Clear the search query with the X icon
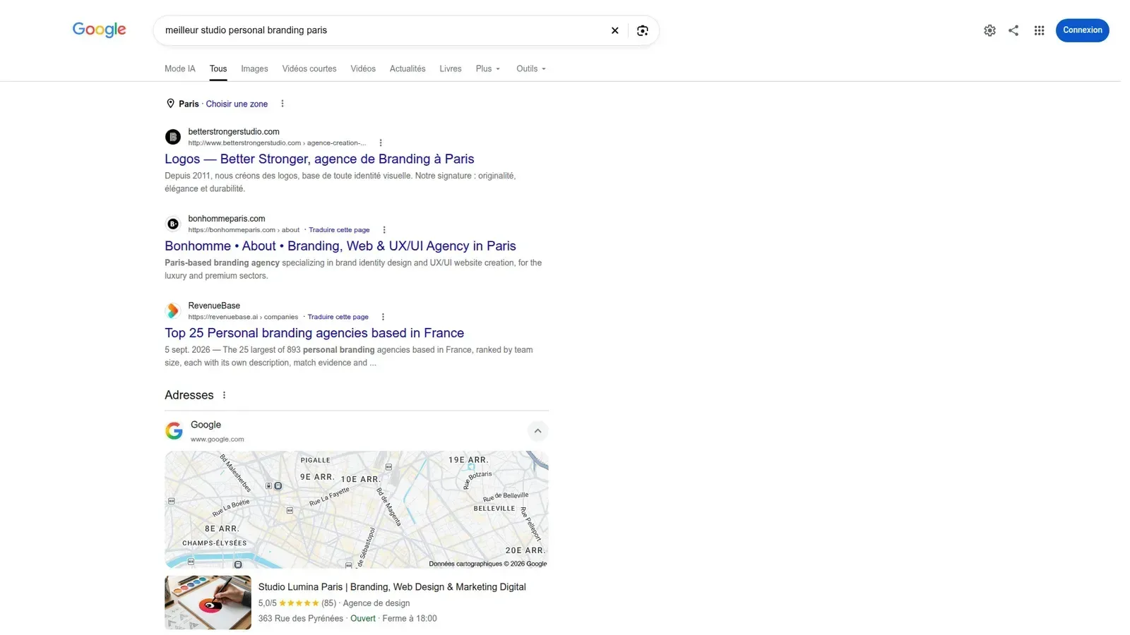This screenshot has width=1130, height=635. pos(614,30)
